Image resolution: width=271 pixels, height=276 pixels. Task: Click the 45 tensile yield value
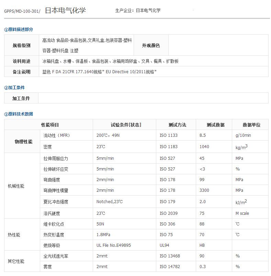coord(202,158)
